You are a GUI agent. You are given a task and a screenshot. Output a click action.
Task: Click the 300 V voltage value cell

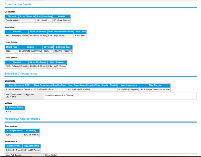pyautogui.click(x=9, y=112)
